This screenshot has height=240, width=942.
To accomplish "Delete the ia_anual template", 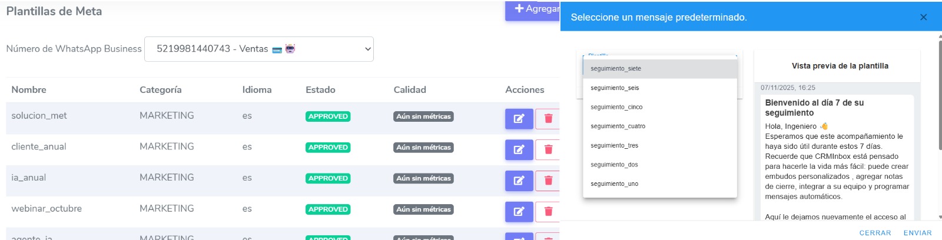I will [548, 181].
